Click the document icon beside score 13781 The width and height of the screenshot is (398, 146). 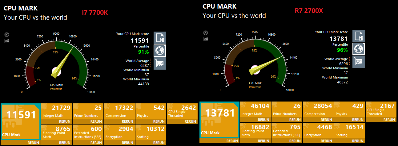pyautogui.click(x=359, y=36)
